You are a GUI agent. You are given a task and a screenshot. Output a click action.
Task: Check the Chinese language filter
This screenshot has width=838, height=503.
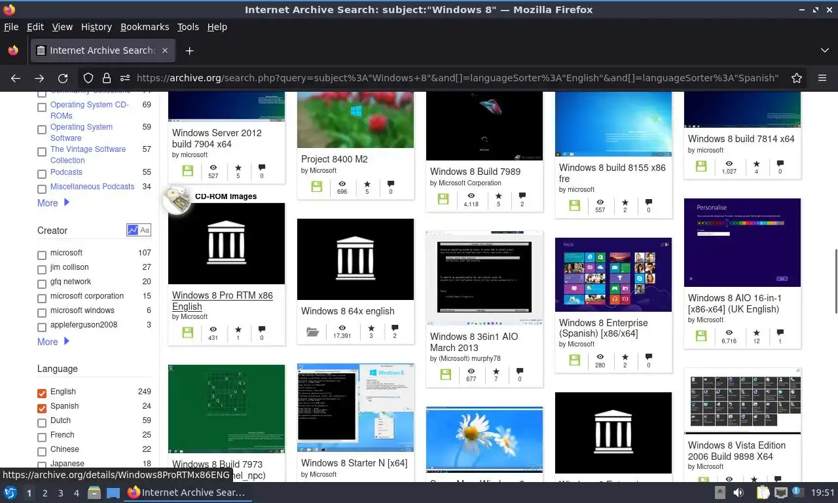[x=42, y=451]
